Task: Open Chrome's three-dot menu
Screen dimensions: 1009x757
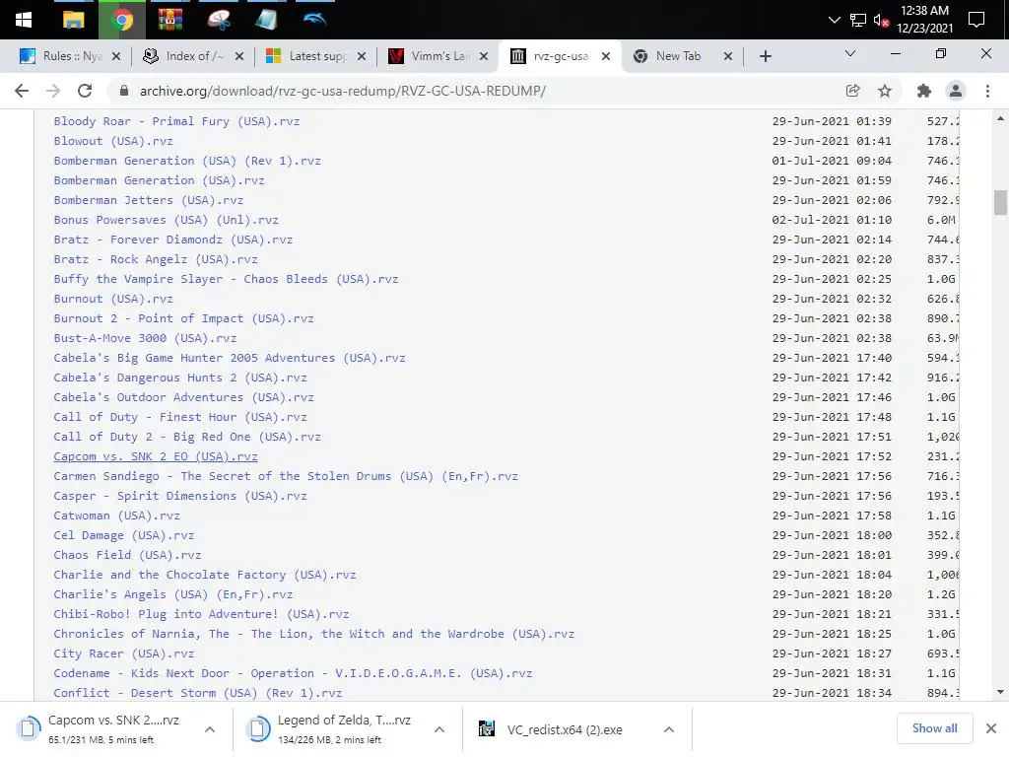Action: tap(987, 91)
